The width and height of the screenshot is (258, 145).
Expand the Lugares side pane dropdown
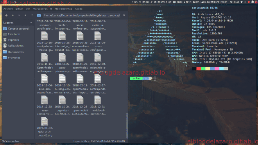[x=31, y=23]
